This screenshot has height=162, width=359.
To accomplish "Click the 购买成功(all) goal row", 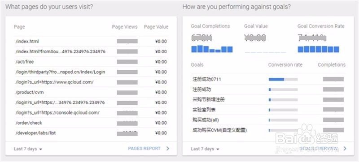I will (267, 120).
